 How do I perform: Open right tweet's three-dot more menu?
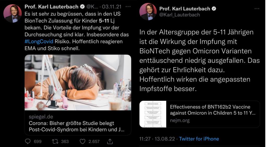coord(257,9)
